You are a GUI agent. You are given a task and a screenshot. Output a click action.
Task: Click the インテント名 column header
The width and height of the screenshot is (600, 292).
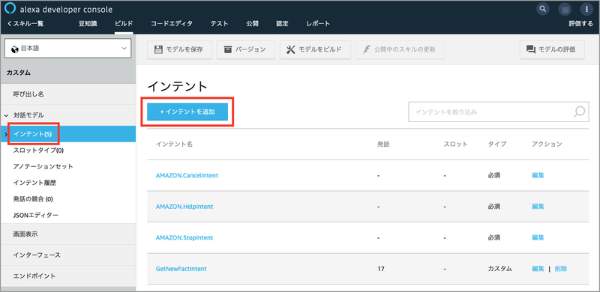click(174, 144)
